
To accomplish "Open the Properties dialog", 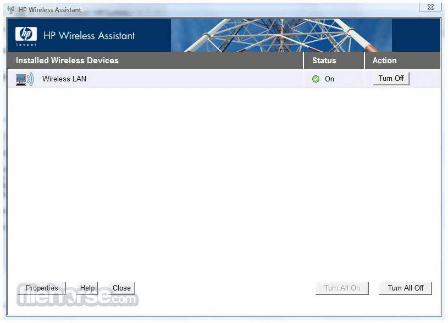I will pyautogui.click(x=42, y=288).
